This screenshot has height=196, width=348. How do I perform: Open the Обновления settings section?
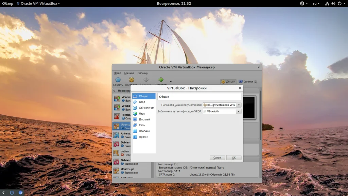tap(146, 108)
